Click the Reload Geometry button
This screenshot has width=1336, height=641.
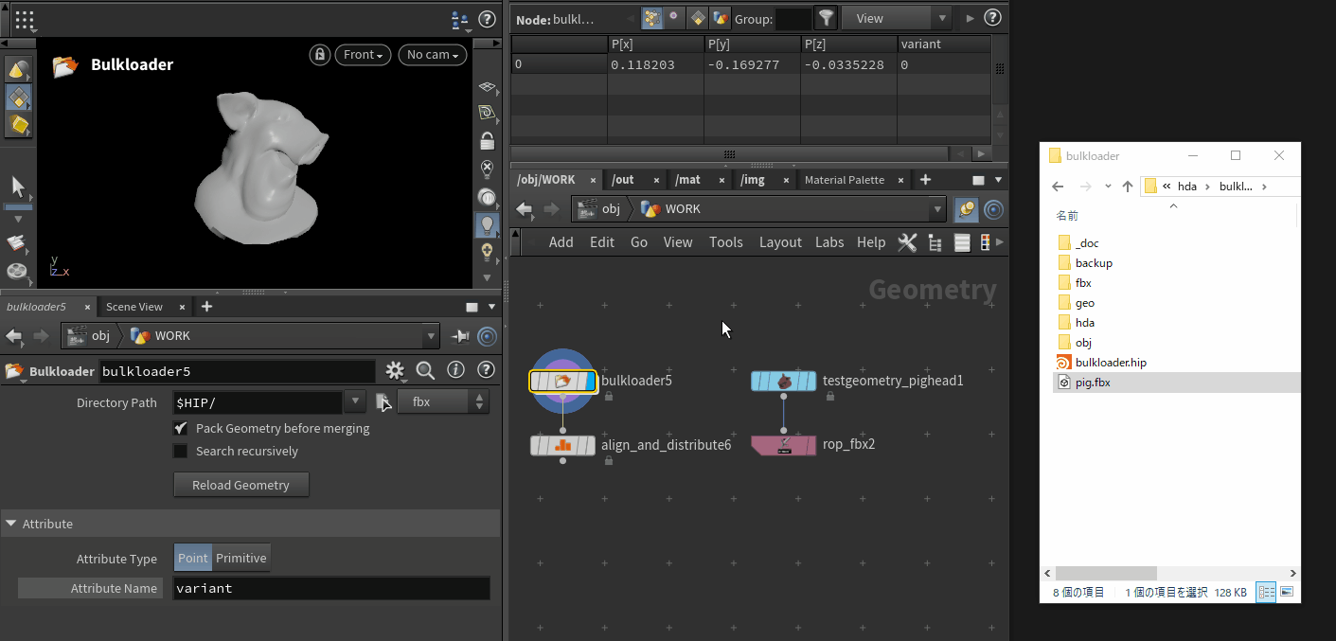241,485
